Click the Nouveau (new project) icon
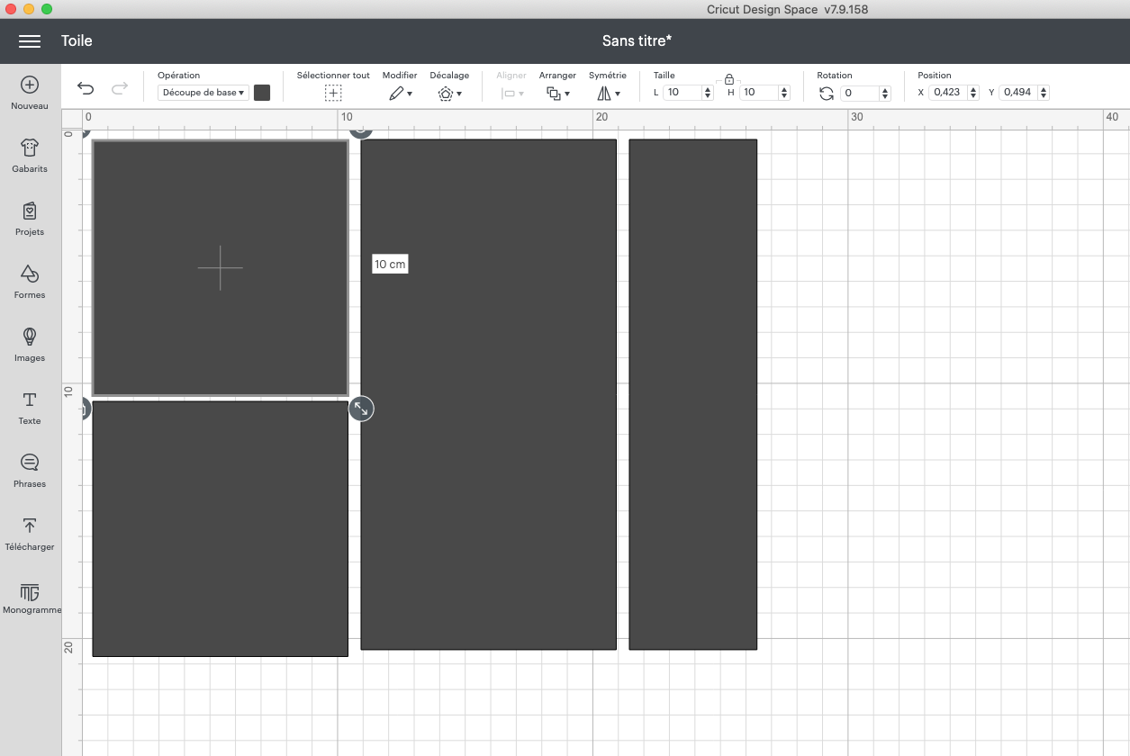This screenshot has height=756, width=1130. point(30,85)
